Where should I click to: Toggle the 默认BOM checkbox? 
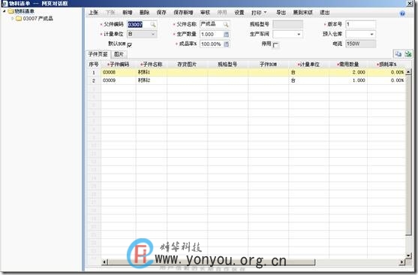pyautogui.click(x=130, y=45)
